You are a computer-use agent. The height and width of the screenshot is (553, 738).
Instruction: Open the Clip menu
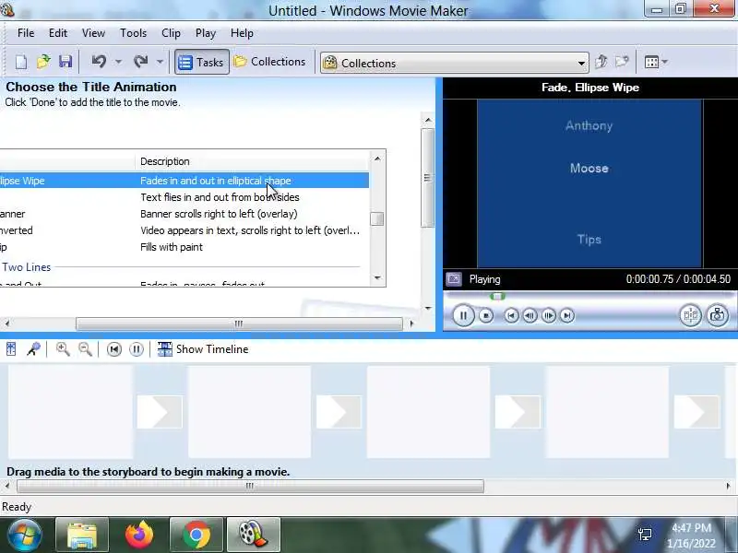pos(171,33)
